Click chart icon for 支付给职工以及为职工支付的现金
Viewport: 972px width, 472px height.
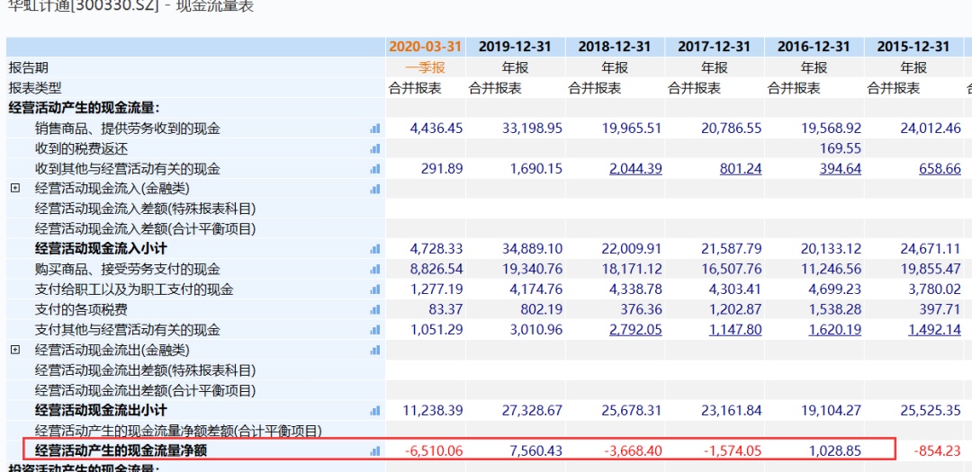[x=375, y=289]
